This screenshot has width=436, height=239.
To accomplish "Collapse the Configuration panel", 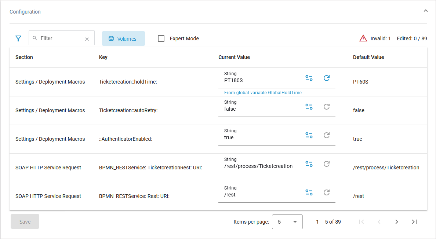I will coord(426,11).
